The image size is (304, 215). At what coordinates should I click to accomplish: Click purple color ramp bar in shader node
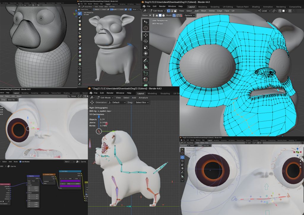70,181
